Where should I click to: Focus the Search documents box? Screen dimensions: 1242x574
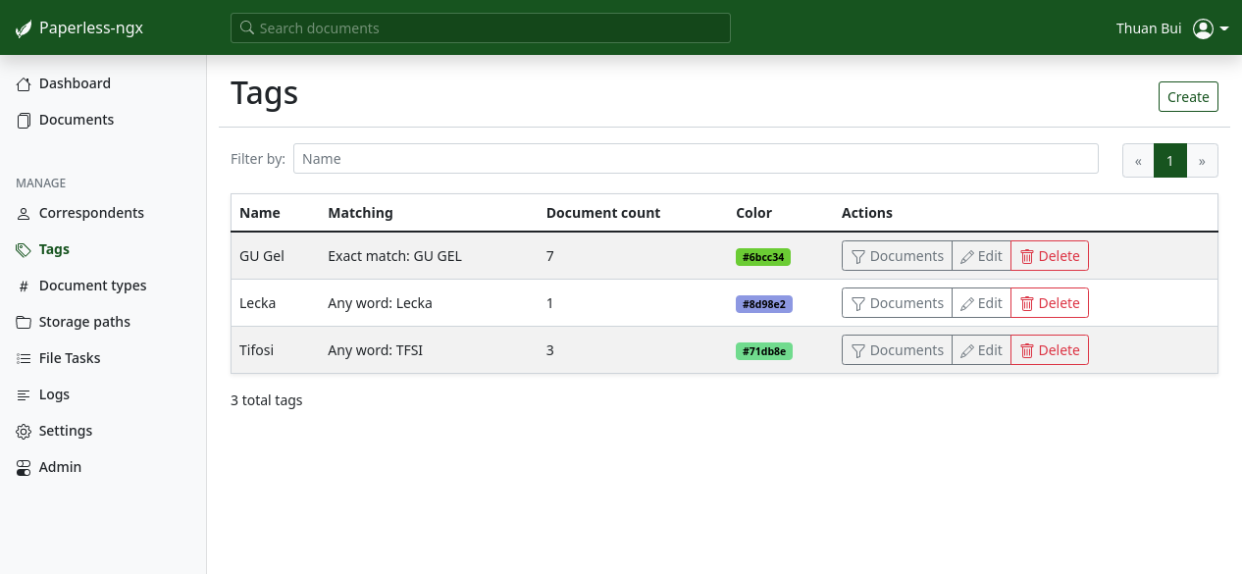[x=481, y=28]
